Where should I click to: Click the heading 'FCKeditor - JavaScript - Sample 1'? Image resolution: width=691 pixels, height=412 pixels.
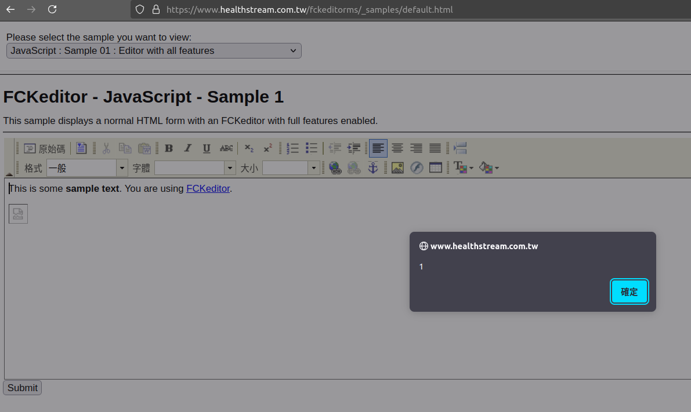(x=143, y=97)
